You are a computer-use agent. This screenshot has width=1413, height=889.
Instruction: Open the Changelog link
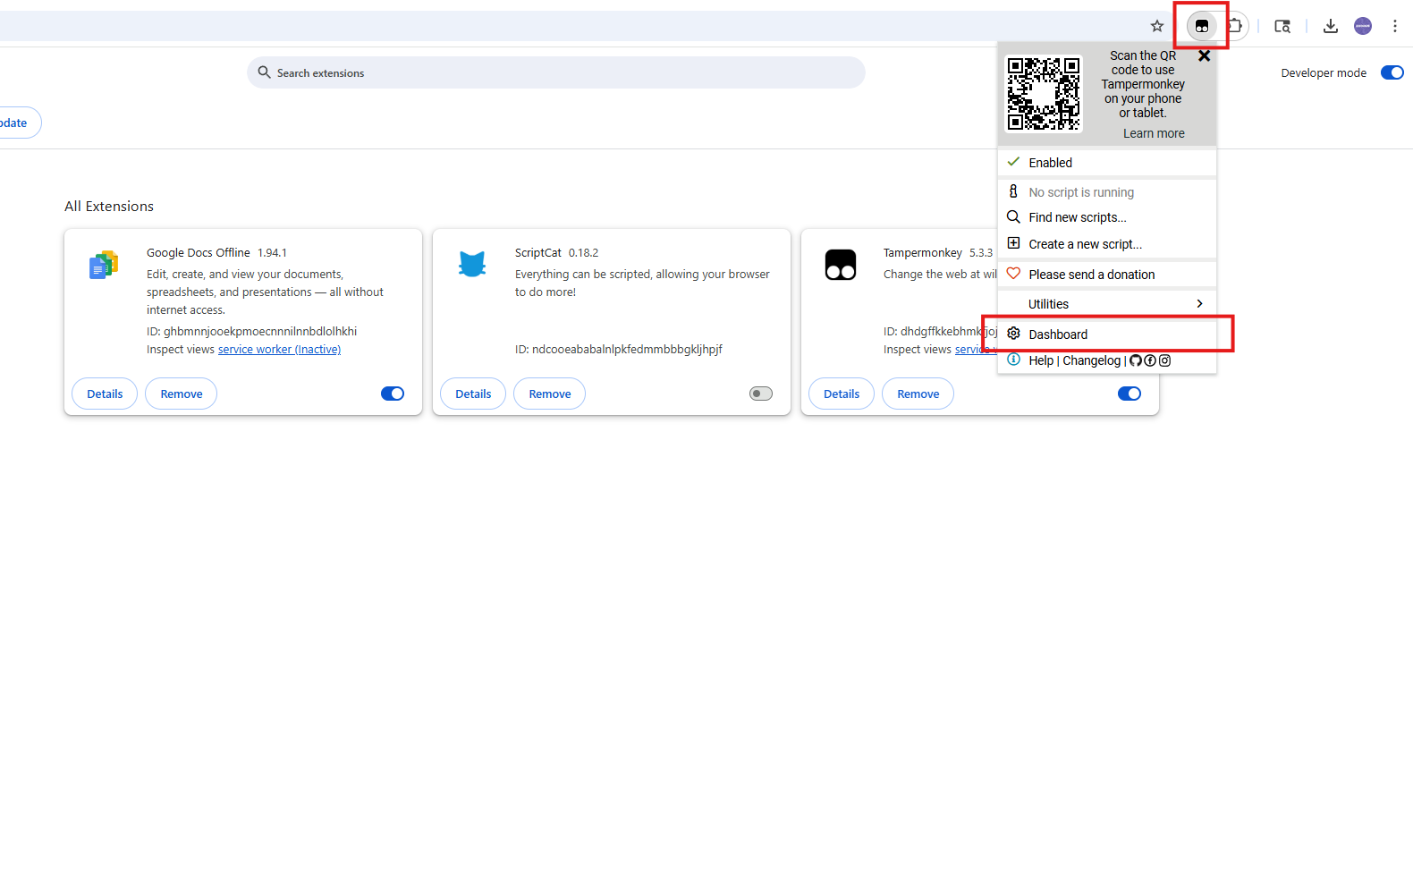point(1091,360)
